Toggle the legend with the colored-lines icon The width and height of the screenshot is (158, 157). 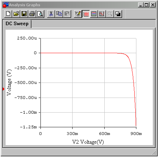(x=94, y=14)
